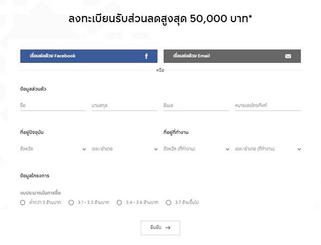This screenshot has height=245, width=321.
Task: Click the Facebook logo icon
Action: 147,56
